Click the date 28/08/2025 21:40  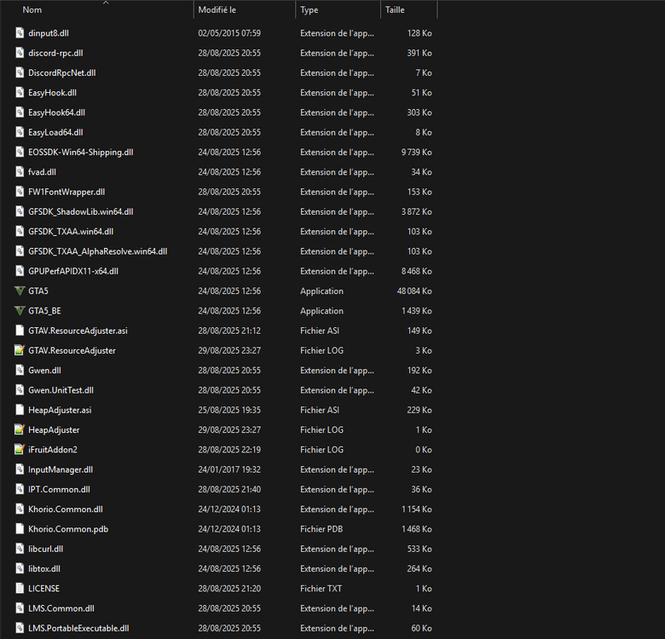point(229,489)
